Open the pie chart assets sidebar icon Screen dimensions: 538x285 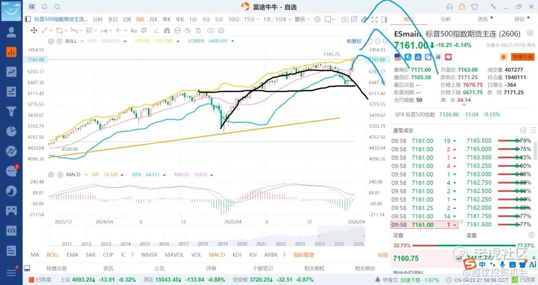(11, 131)
